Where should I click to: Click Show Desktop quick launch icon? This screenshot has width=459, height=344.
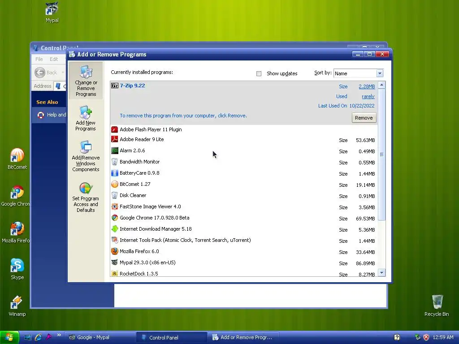tap(28, 337)
